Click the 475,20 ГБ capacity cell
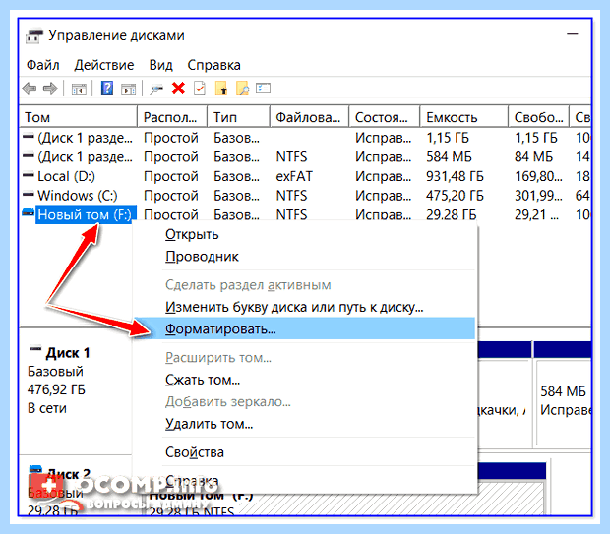This screenshot has height=534, width=610. pyautogui.click(x=455, y=196)
